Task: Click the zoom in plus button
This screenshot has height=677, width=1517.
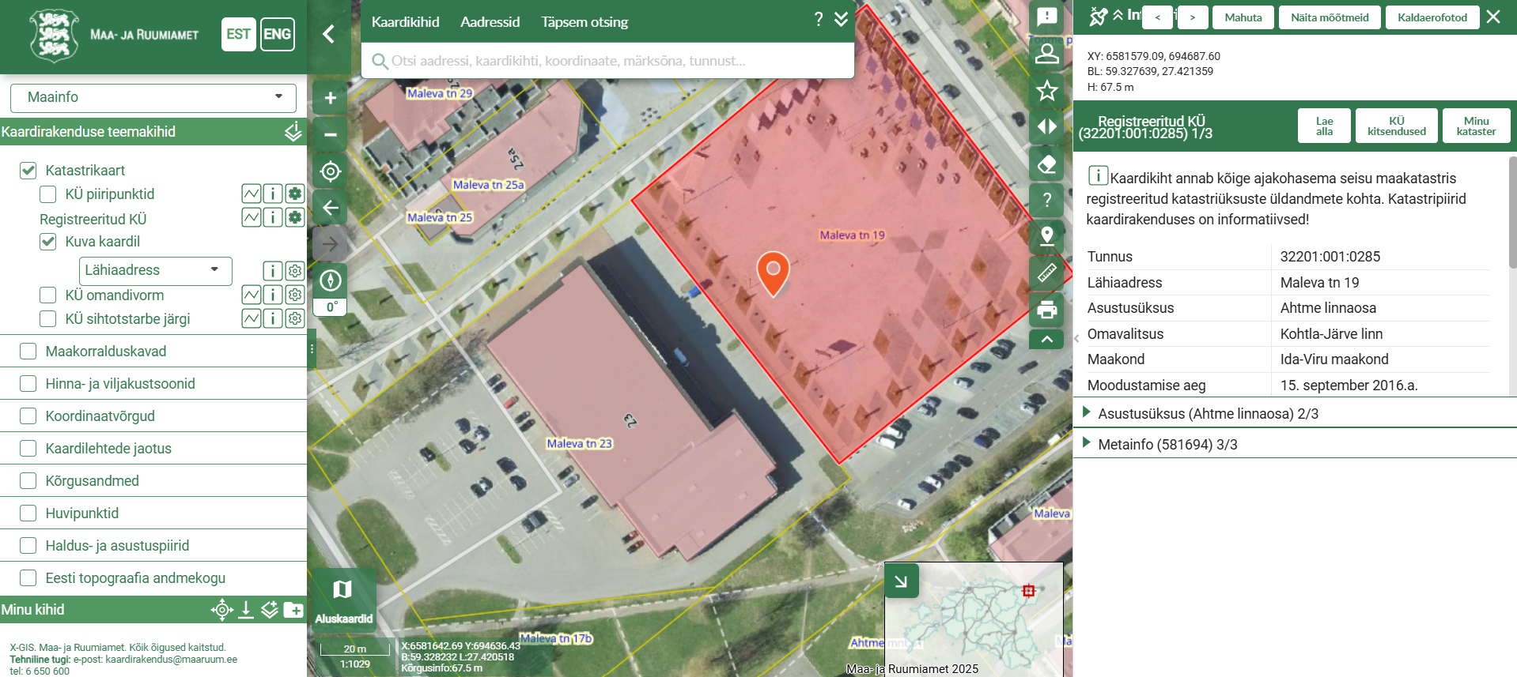Action: pos(331,98)
